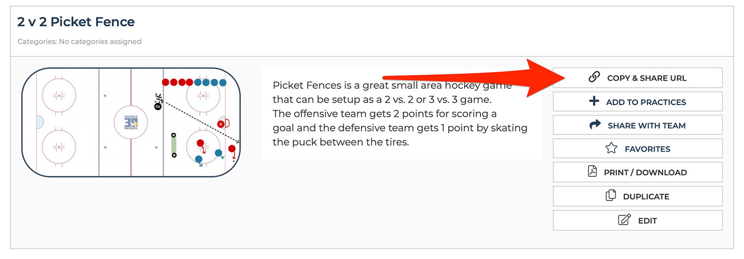Click the star icon for Favorites
This screenshot has width=744, height=259.
[x=611, y=148]
